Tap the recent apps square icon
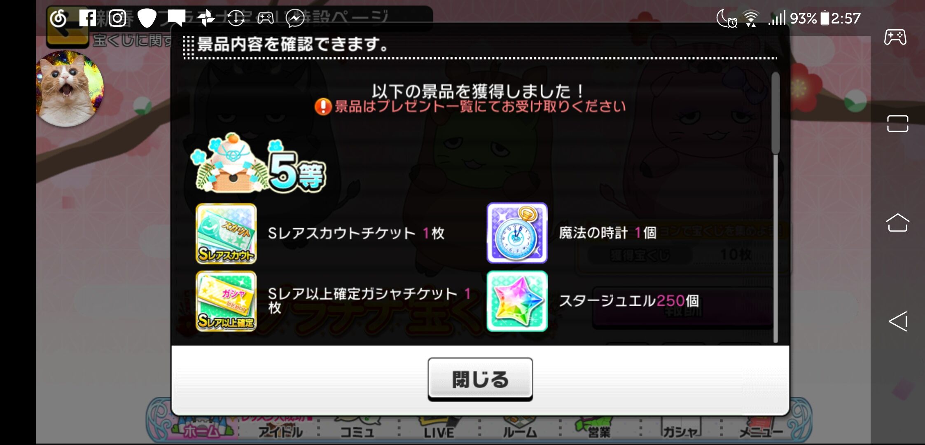This screenshot has width=925, height=445. pos(897,123)
